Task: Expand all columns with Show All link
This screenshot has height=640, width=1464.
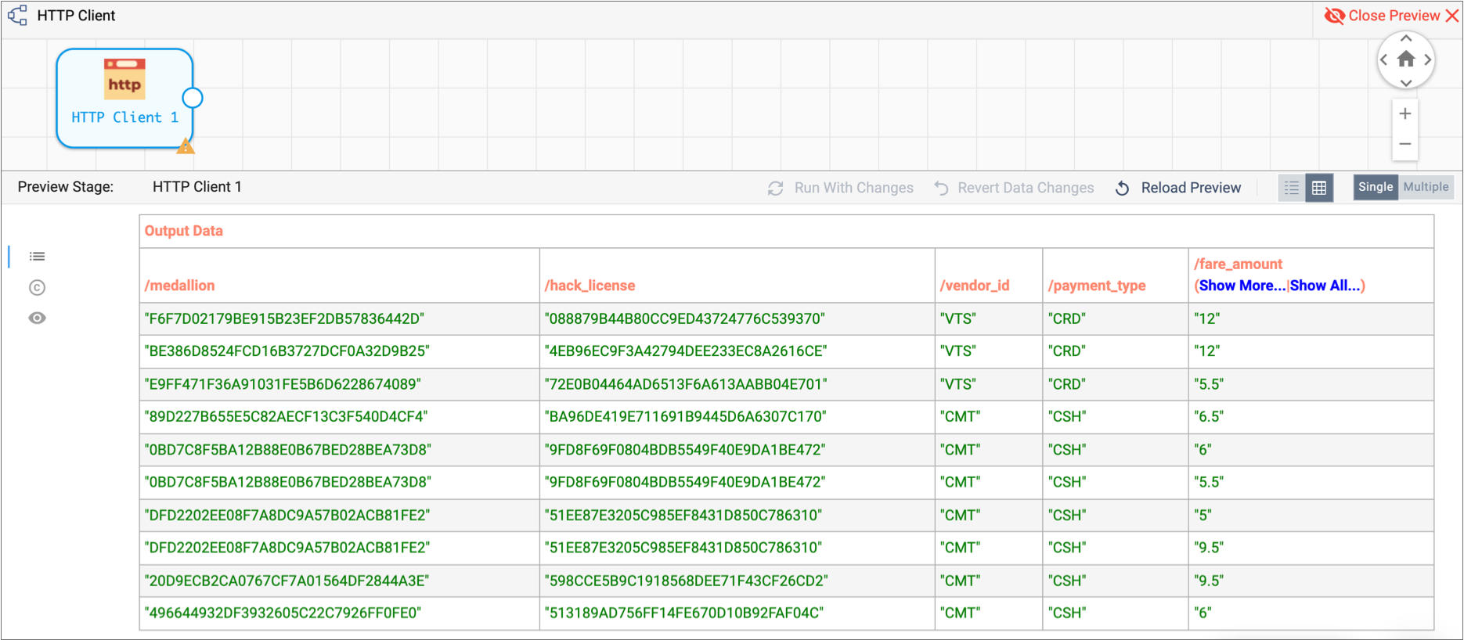Action: tap(1325, 286)
